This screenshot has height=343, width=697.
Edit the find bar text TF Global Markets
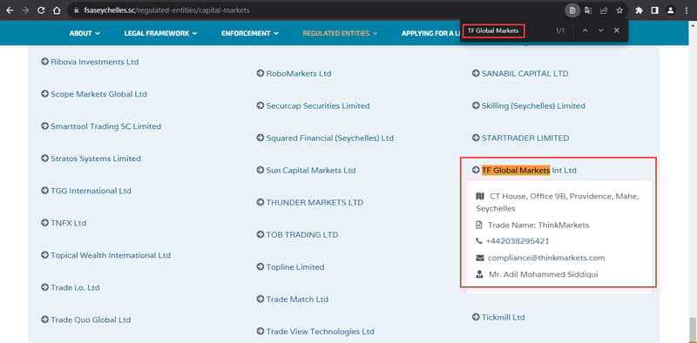(493, 30)
